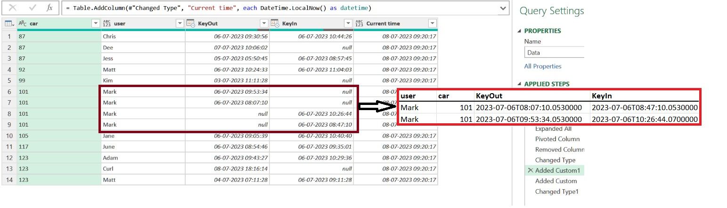This screenshot has height=208, width=727.
Task: Select the user column header
Action: point(143,24)
